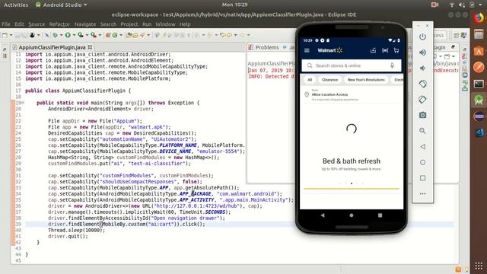Raise emulator volume with volume up icon
This screenshot has width=487, height=274.
422,53
